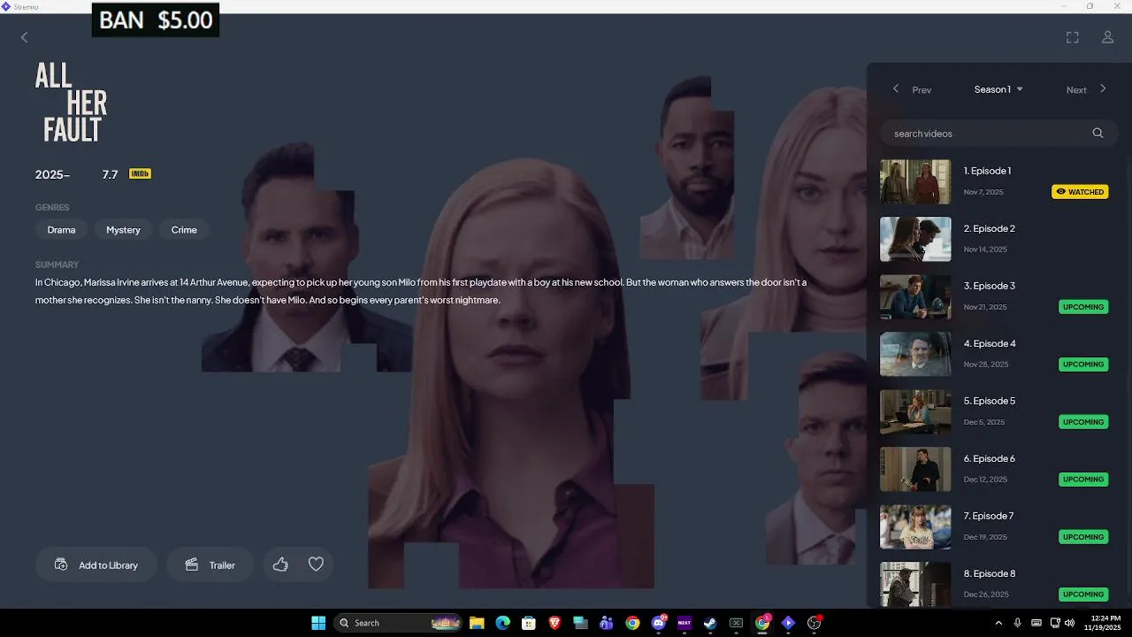This screenshot has height=637, width=1132.
Task: Open the volume tray icon
Action: point(1069,623)
